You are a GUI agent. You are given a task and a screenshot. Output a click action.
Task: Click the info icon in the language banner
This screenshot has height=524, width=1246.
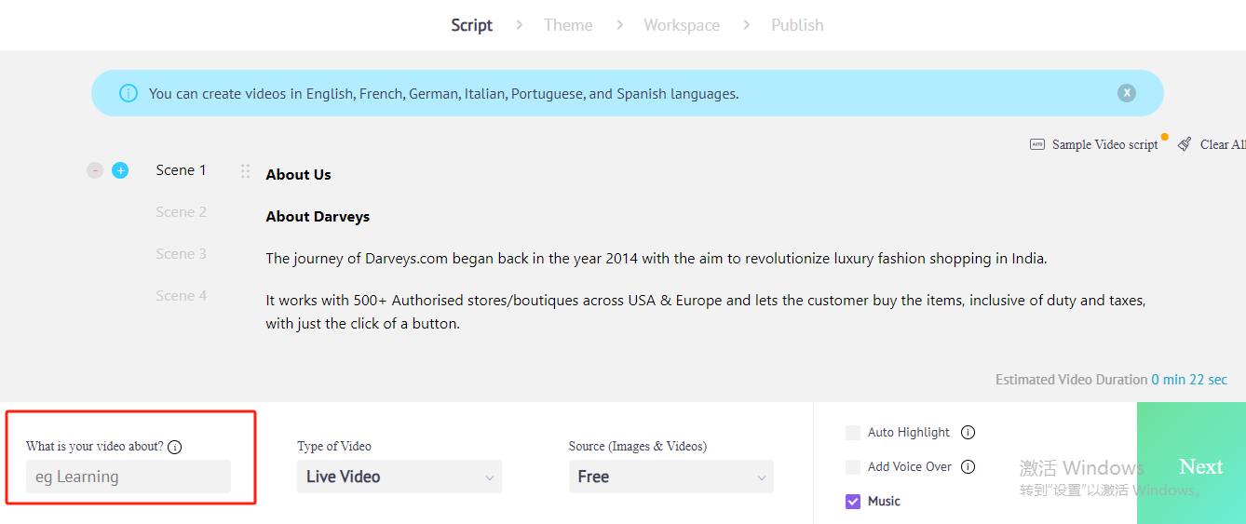(x=129, y=93)
